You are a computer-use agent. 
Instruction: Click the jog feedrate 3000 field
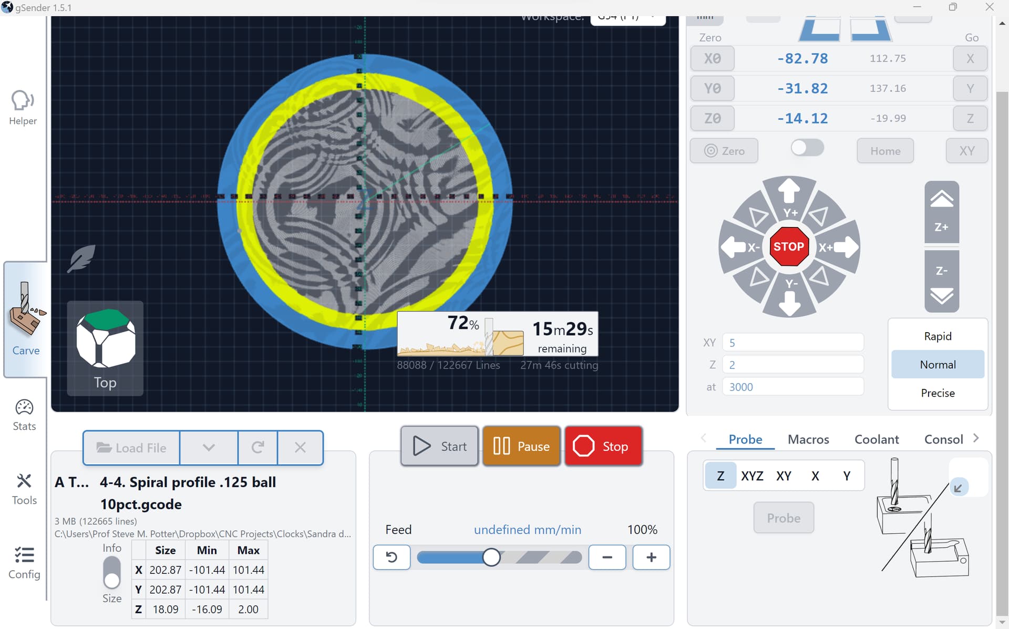pos(793,387)
